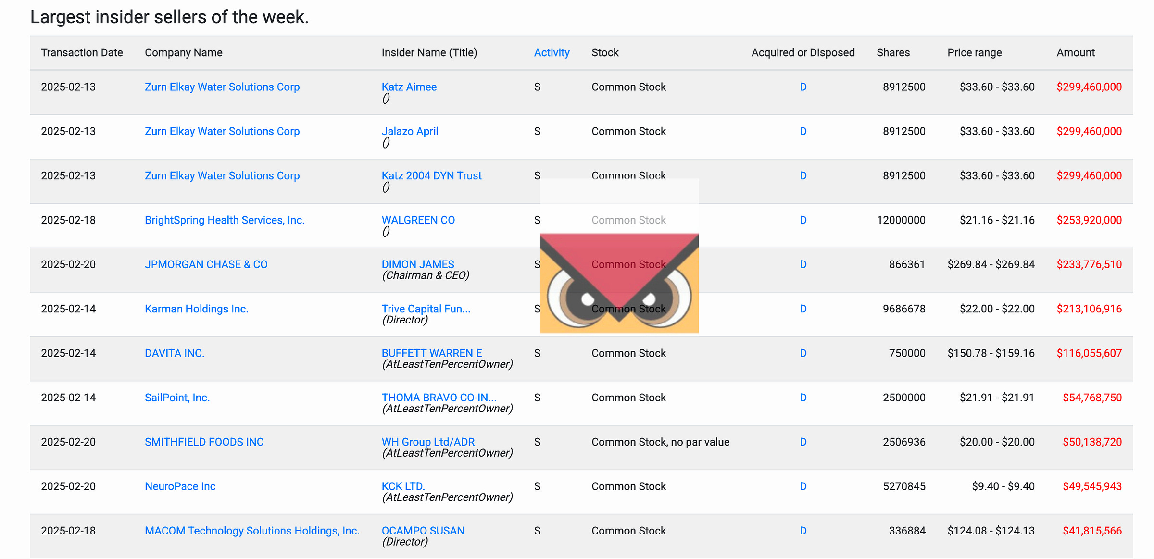Screen dimensions: 1154x559
Task: Open Katz Aimee insider profile
Action: point(409,87)
